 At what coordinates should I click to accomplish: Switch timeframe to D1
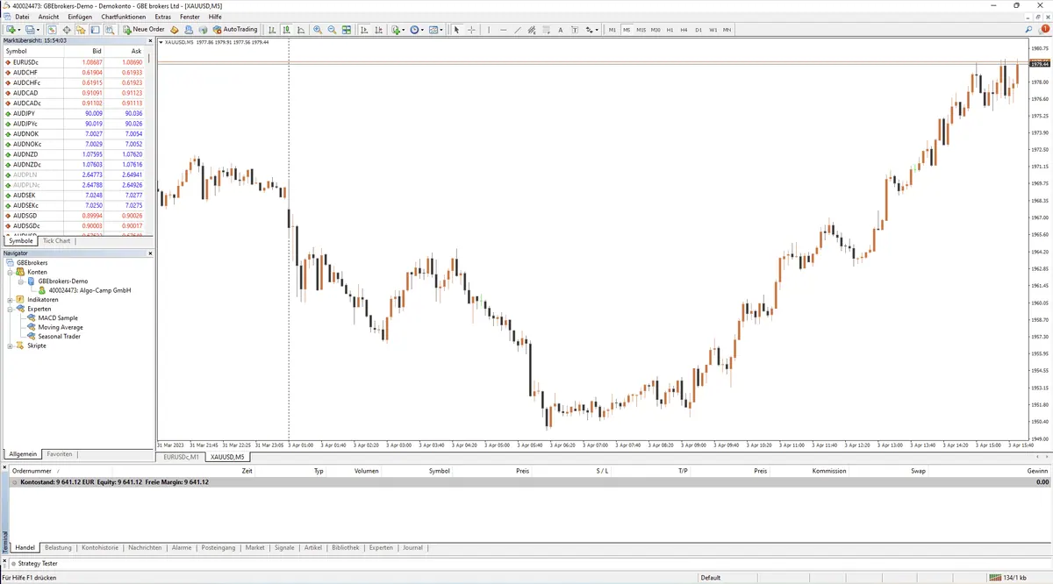pyautogui.click(x=698, y=29)
